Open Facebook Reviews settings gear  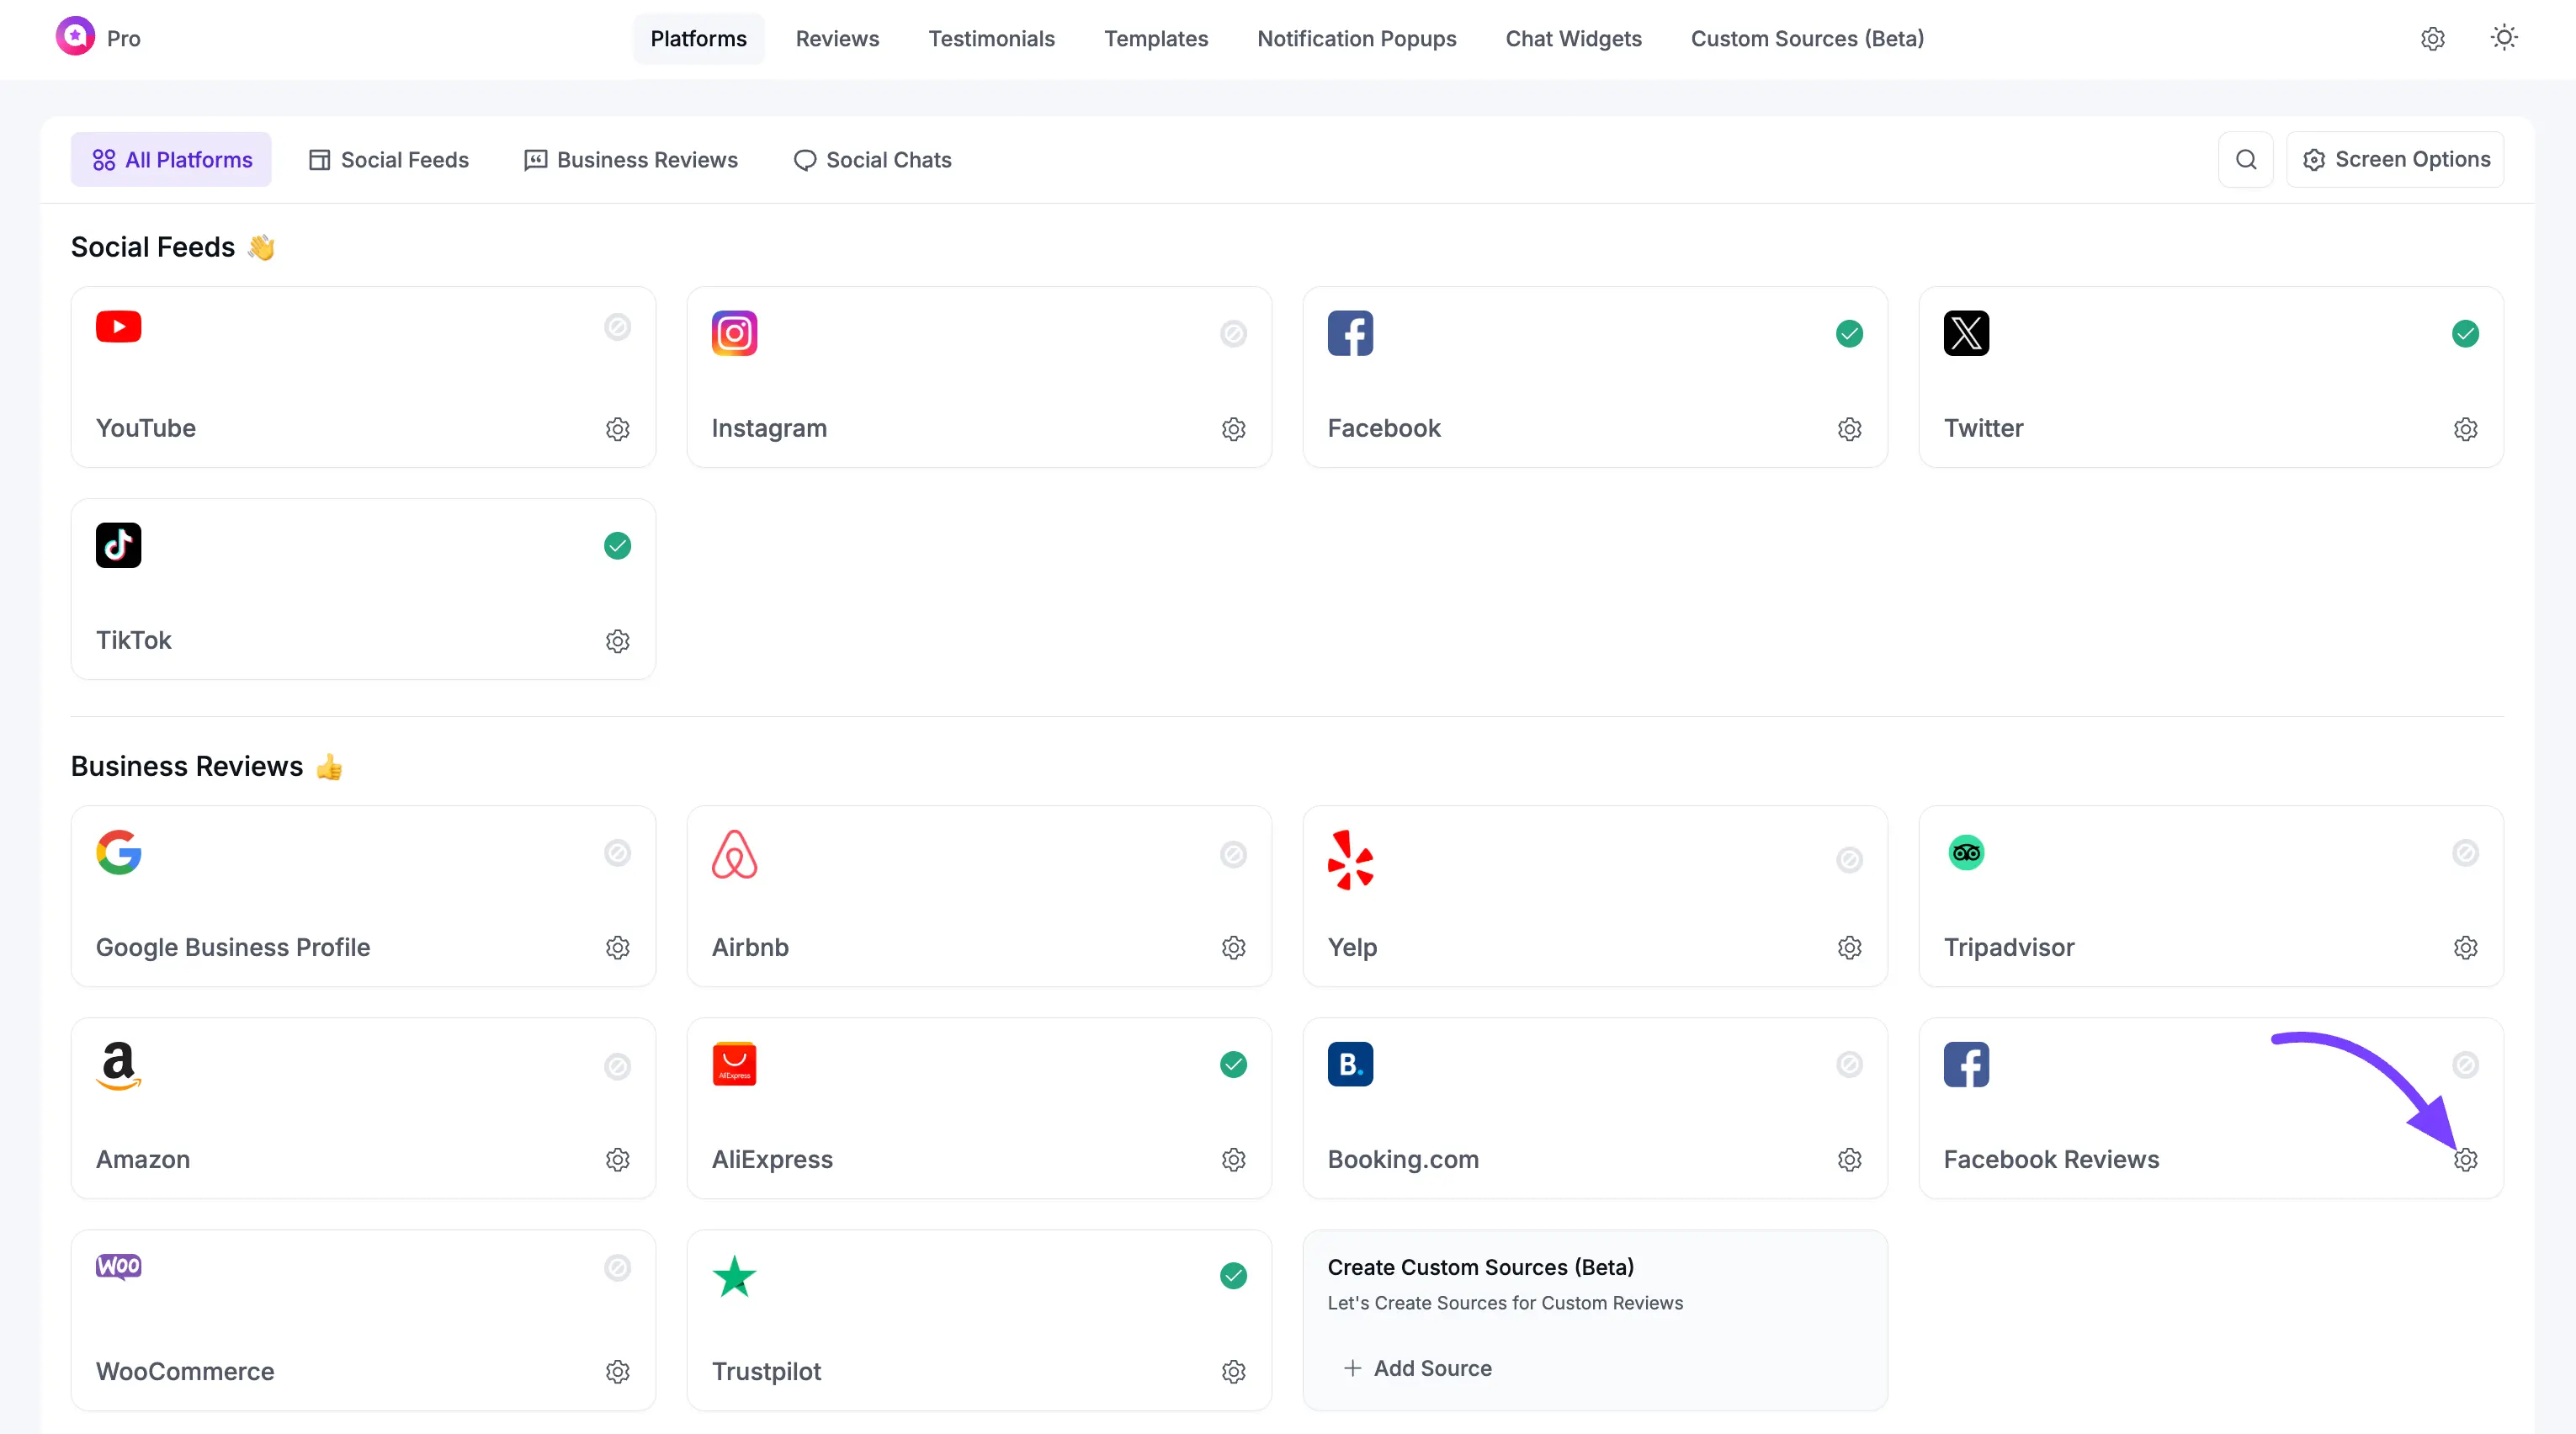[x=2465, y=1160]
